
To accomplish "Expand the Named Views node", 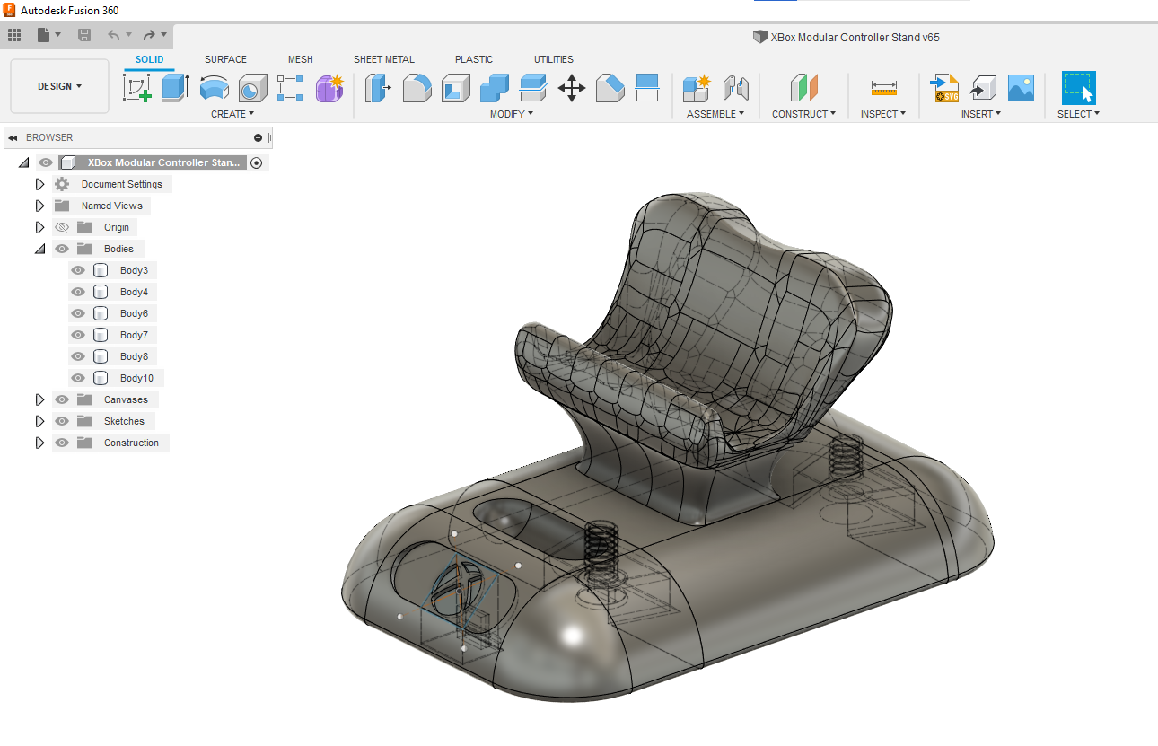I will click(x=39, y=206).
